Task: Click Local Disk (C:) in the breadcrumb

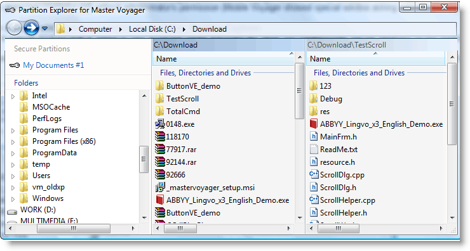Action: (152, 29)
